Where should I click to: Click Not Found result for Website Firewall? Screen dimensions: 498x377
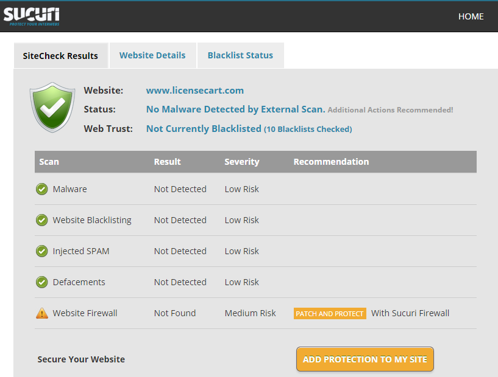click(x=175, y=313)
